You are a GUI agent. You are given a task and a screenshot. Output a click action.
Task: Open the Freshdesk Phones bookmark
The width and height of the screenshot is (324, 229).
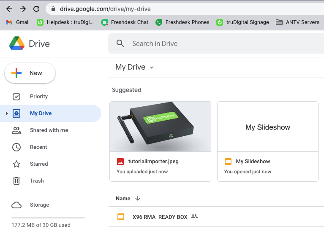pos(182,22)
